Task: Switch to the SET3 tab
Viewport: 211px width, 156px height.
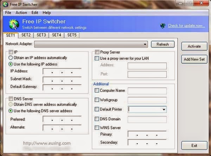Action: [x=41, y=35]
